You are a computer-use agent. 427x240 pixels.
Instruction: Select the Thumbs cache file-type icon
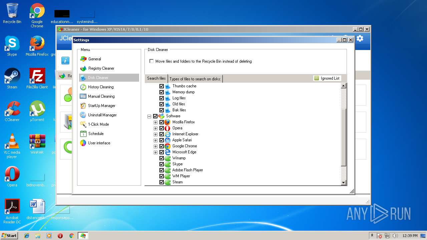click(x=167, y=86)
